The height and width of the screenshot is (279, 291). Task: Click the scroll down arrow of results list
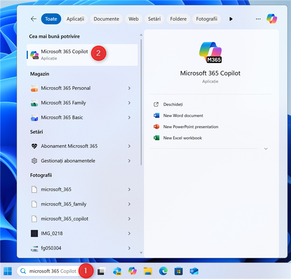[141, 253]
